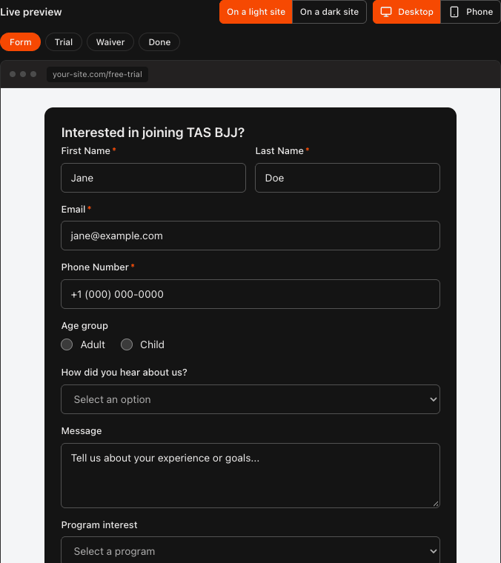This screenshot has width=501, height=563.
Task: Go to the Done tab
Action: (159, 42)
